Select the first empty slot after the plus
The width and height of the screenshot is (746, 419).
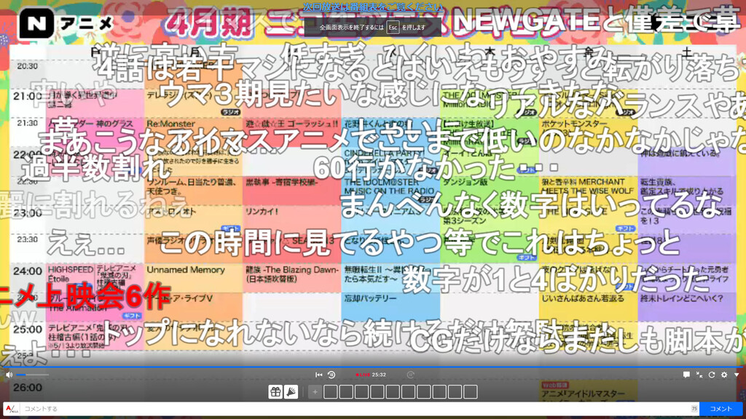(330, 392)
